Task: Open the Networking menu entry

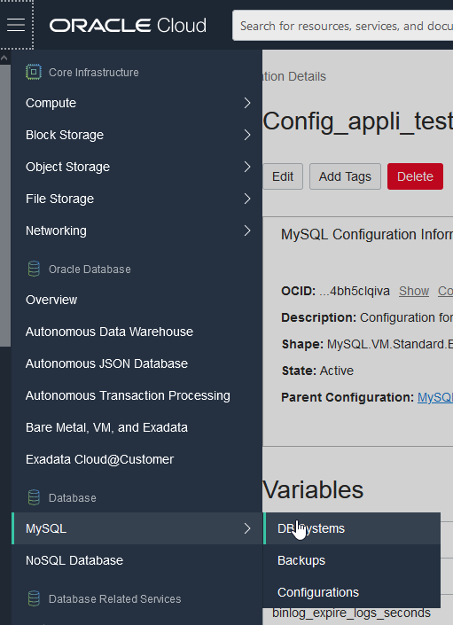Action: click(137, 230)
